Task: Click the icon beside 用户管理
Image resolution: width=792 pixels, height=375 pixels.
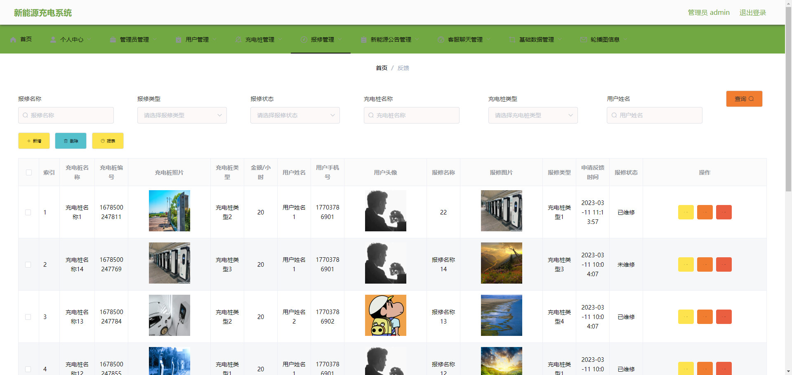Action: [179, 40]
